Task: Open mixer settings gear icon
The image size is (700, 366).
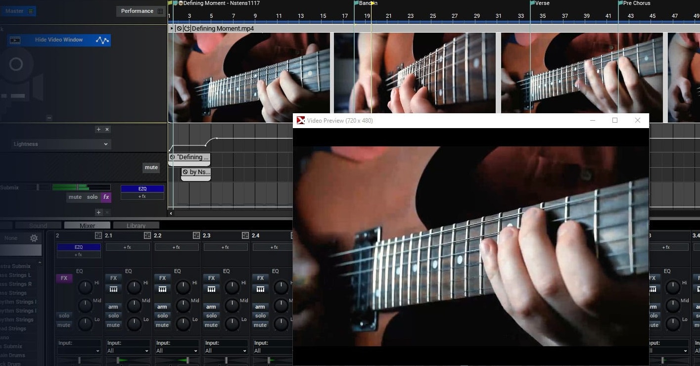Action: tap(34, 238)
